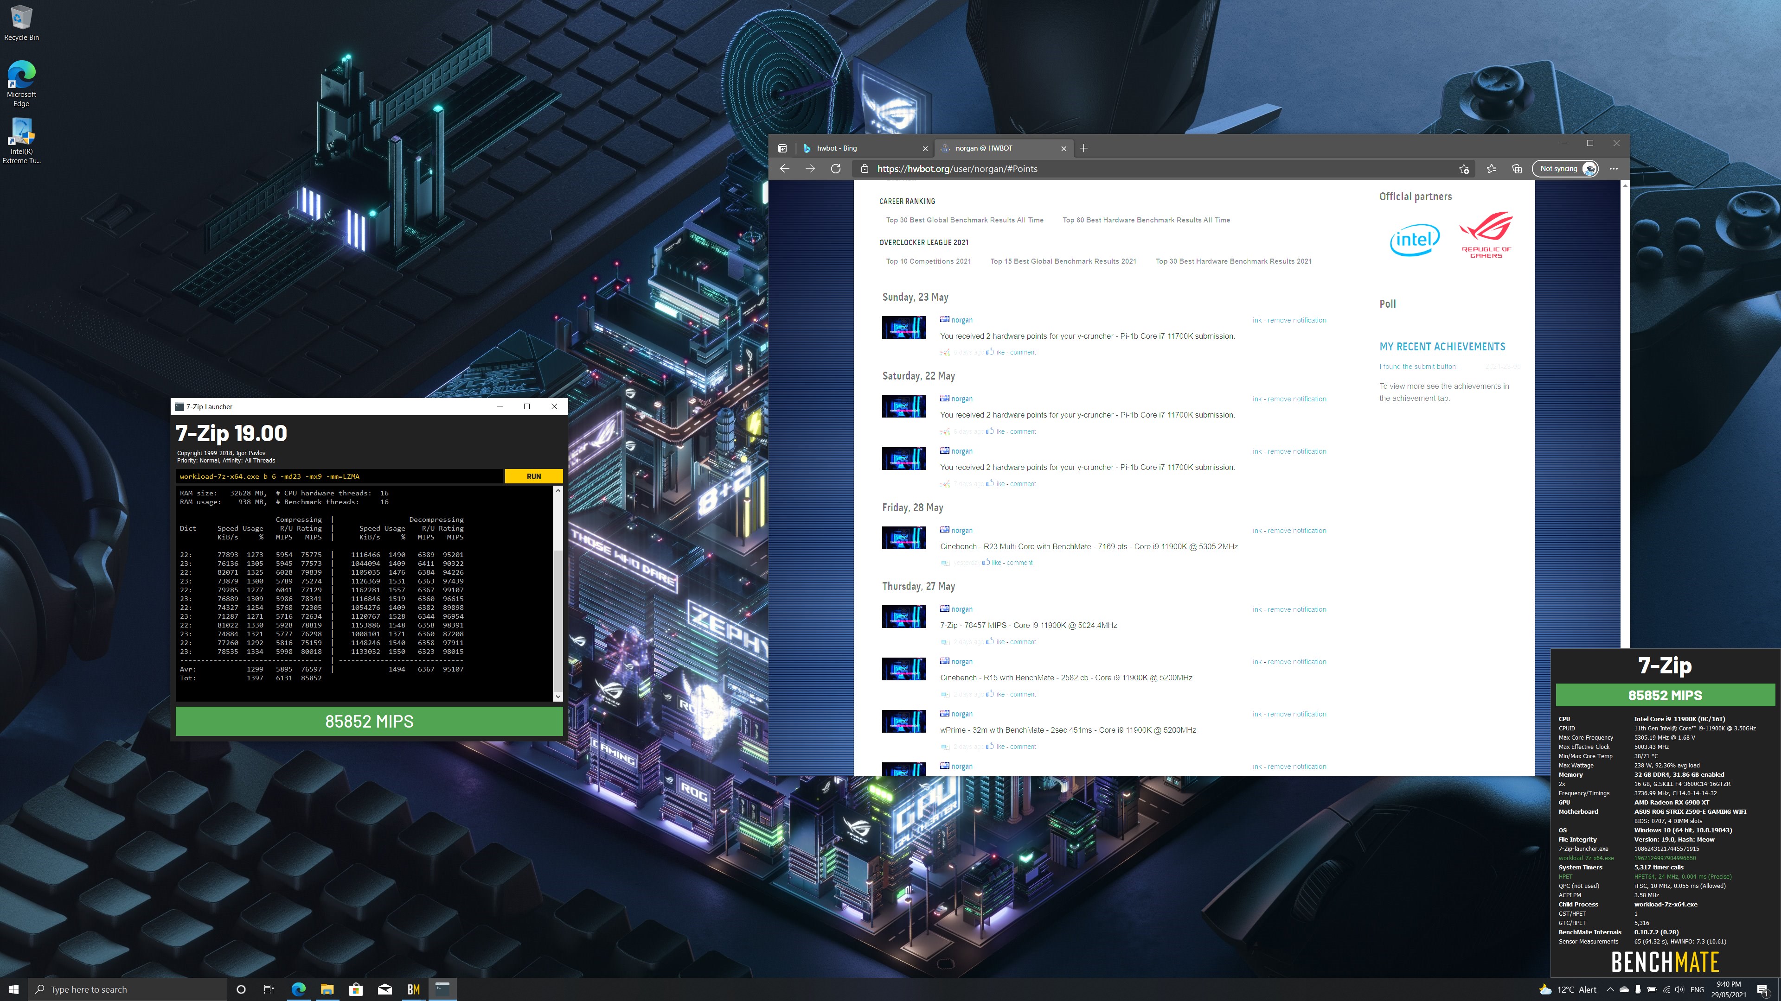Open the Recycle Bin desktop icon
This screenshot has width=1781, height=1001.
point(21,23)
